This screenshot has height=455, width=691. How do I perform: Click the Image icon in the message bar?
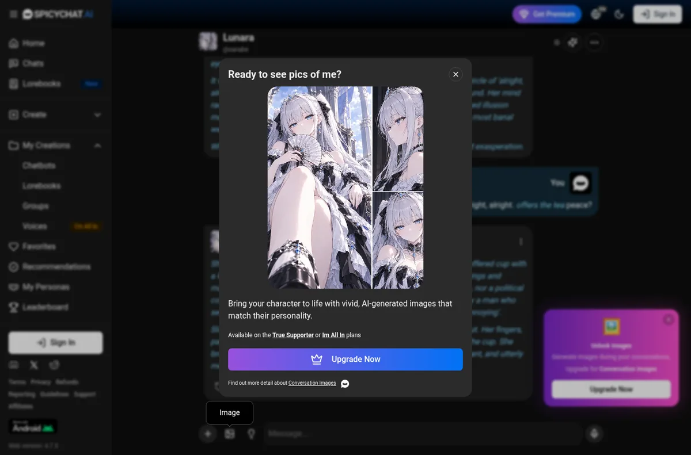coord(230,434)
